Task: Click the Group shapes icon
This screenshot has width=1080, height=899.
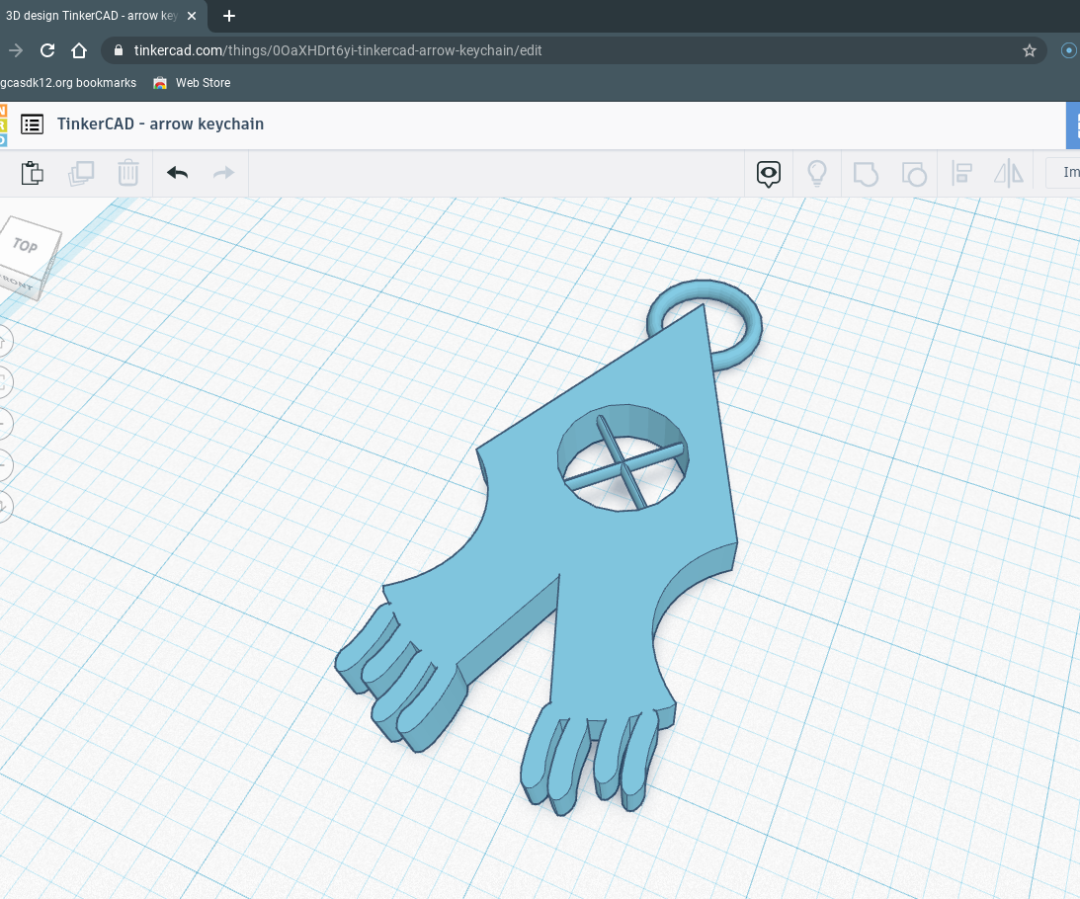Action: [865, 173]
